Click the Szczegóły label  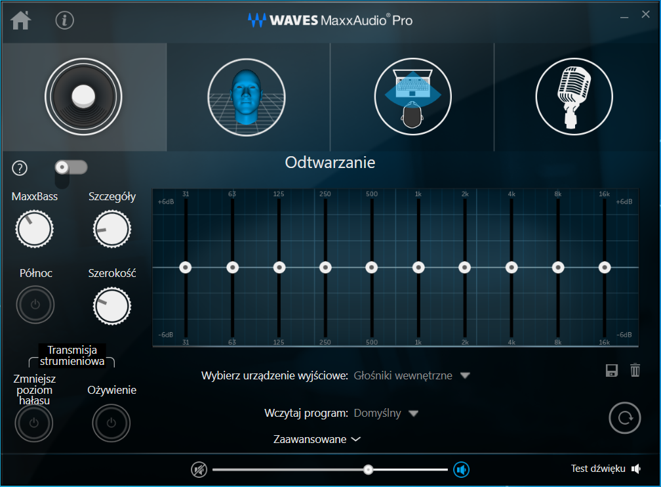pos(112,197)
